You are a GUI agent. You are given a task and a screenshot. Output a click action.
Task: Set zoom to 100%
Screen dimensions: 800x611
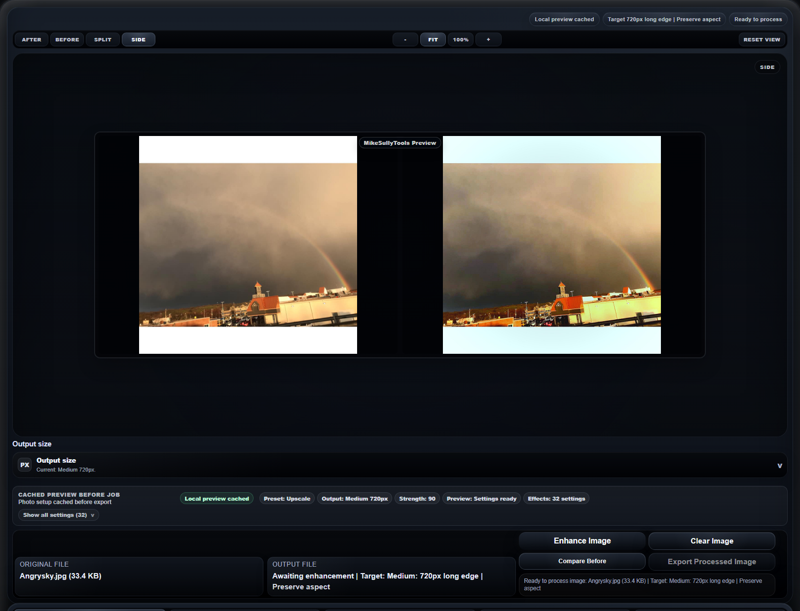click(461, 39)
